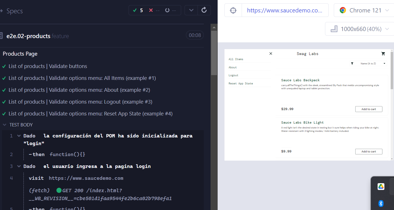Open the test options chevron dropdown
Viewport: 394px width, 210px height.
(191, 10)
